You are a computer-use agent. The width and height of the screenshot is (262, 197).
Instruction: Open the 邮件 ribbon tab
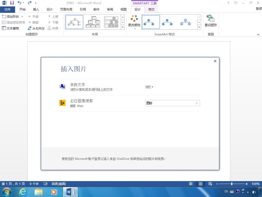(96, 9)
